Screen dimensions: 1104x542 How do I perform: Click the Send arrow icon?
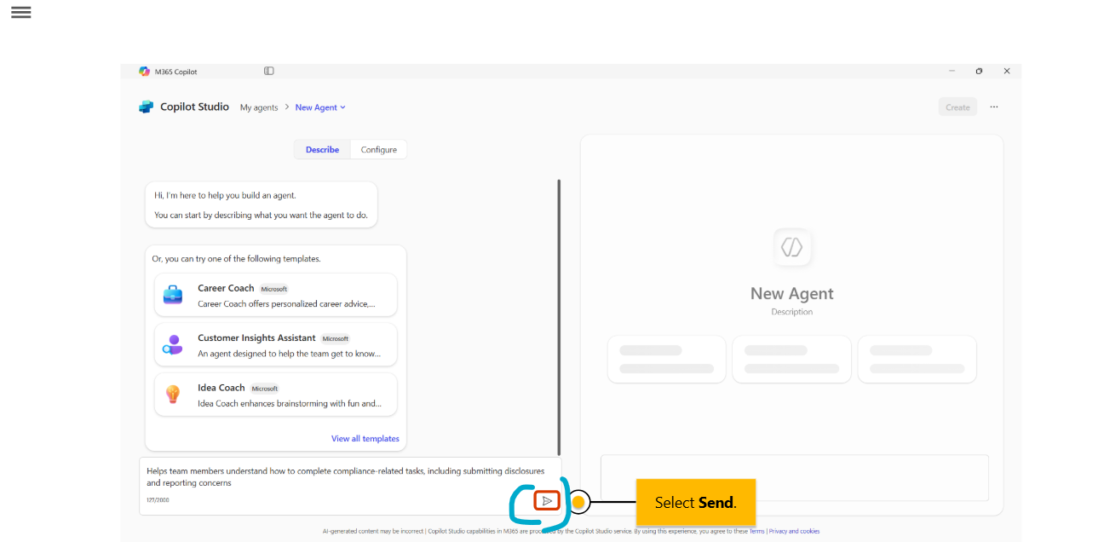pos(547,501)
